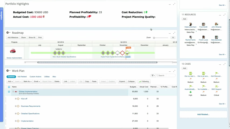
Task: Expand the Portfolio Highlights panel fullscreen
Action: click(x=174, y=4)
